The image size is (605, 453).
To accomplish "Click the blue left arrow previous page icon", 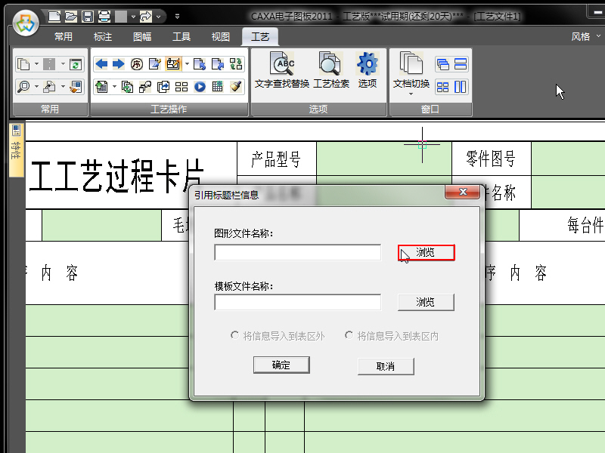I will [101, 64].
